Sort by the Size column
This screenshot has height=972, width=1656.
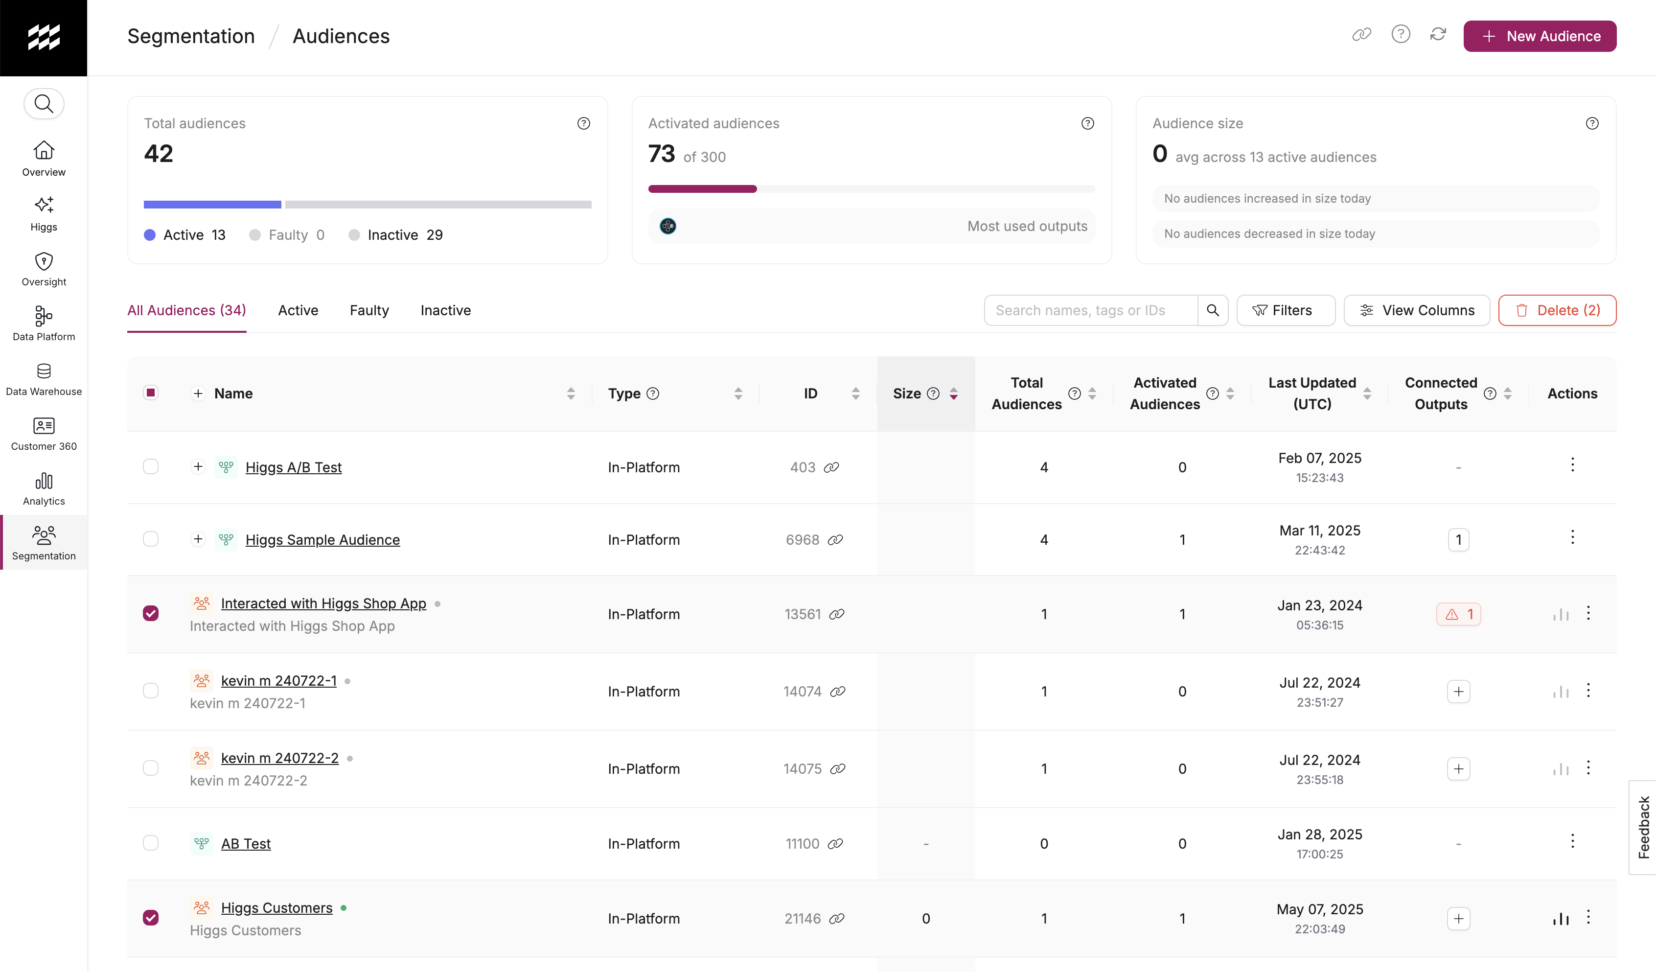(953, 393)
